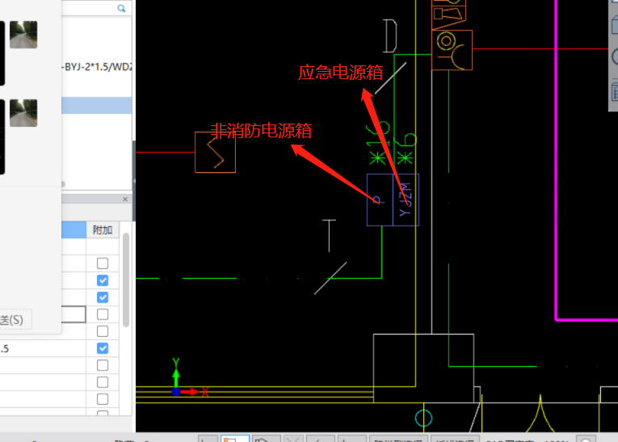Select the white T symbol in the drawing
618x442 pixels.
[329, 236]
